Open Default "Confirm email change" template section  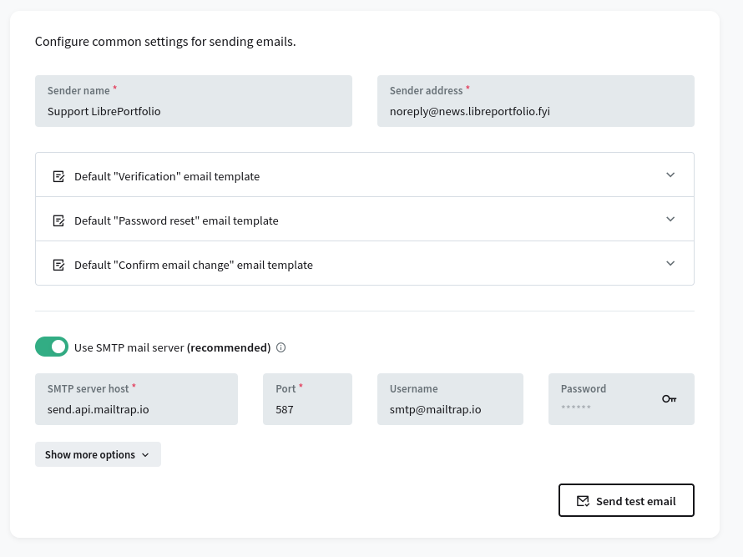click(x=194, y=265)
